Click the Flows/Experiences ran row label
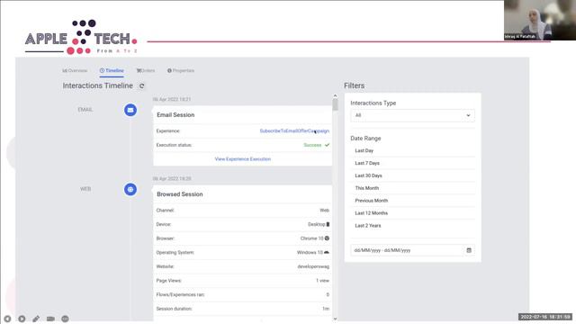Viewport: 576px width, 324px height. (x=180, y=294)
